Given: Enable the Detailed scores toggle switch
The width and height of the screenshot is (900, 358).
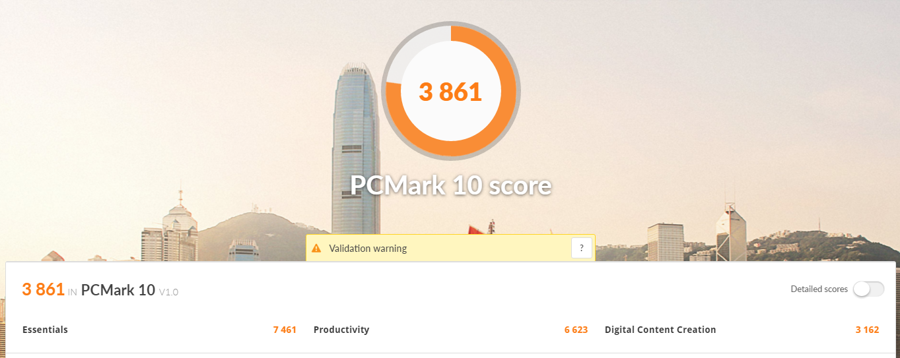Looking at the screenshot, I should 868,289.
